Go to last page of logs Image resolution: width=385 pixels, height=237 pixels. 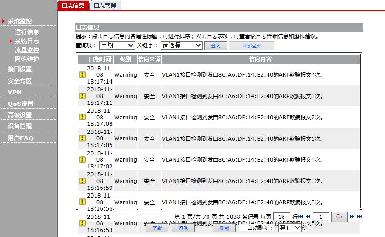point(359,217)
